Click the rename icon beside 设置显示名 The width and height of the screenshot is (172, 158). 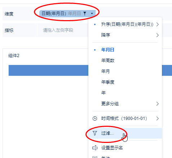click(95, 148)
